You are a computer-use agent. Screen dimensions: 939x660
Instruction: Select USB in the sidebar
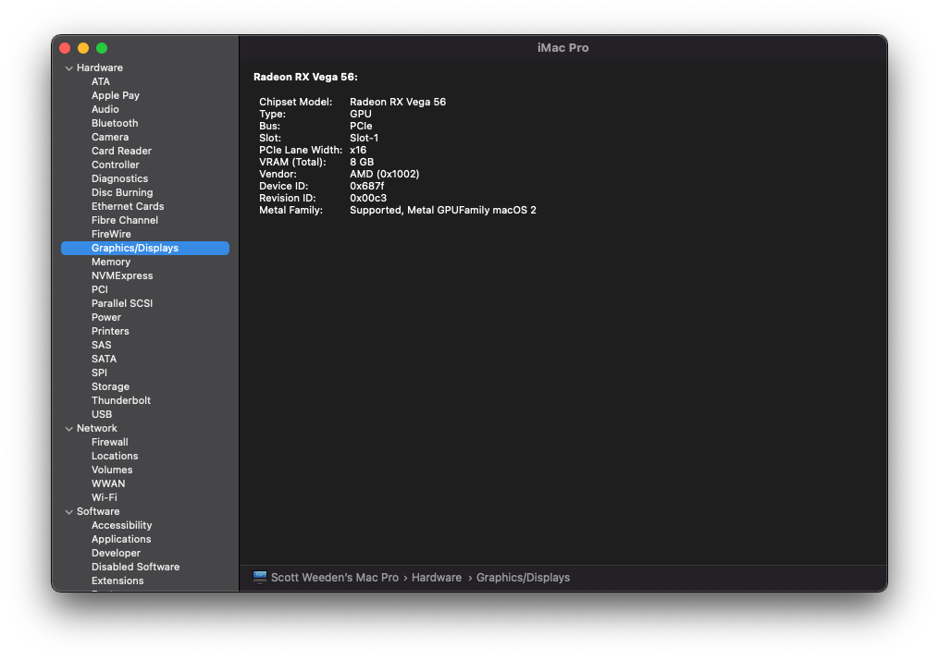pos(101,414)
